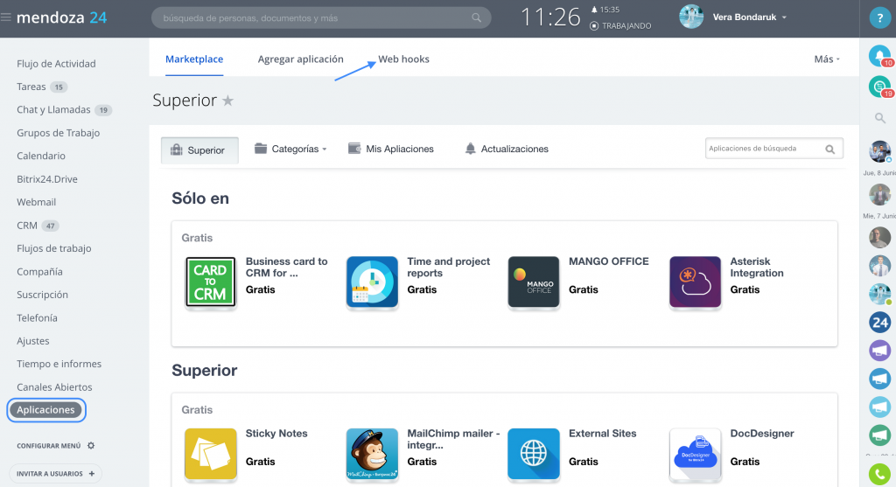Click the mendoza 24 logo
The height and width of the screenshot is (487, 896).
(x=62, y=17)
